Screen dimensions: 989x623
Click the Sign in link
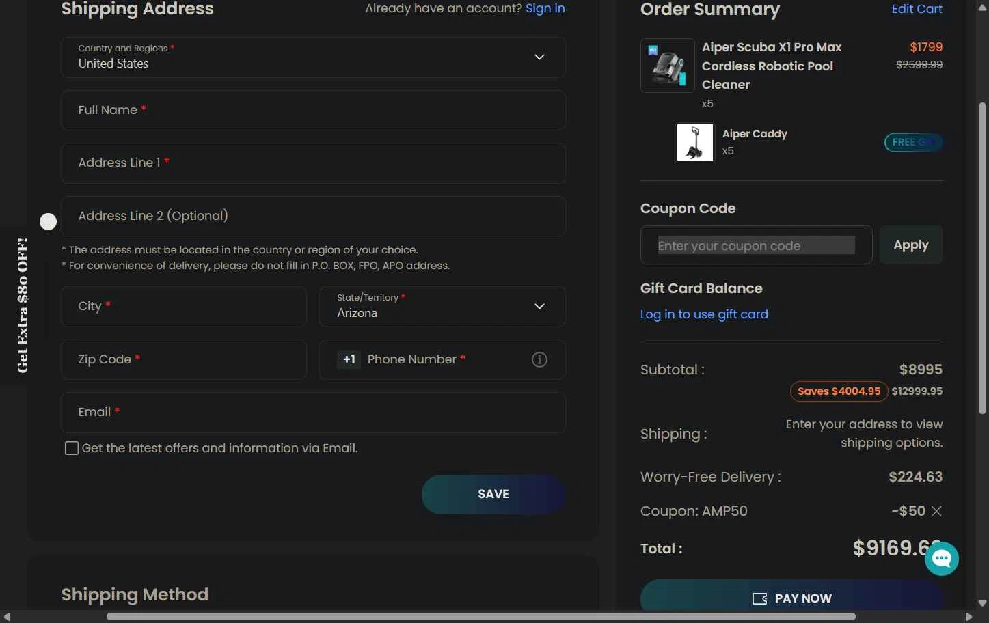pyautogui.click(x=545, y=8)
